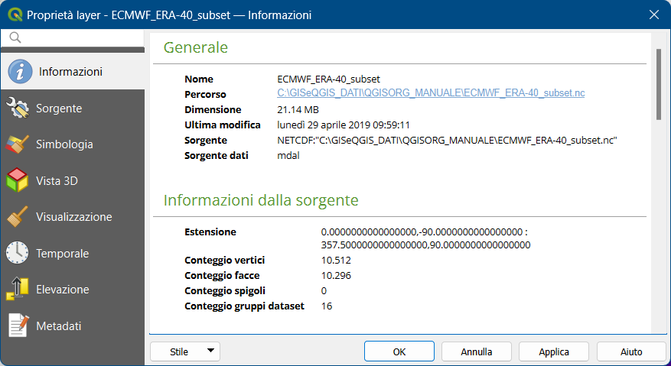671x366 pixels.
Task: Switch to the Elevazione tab
Action: coord(73,290)
